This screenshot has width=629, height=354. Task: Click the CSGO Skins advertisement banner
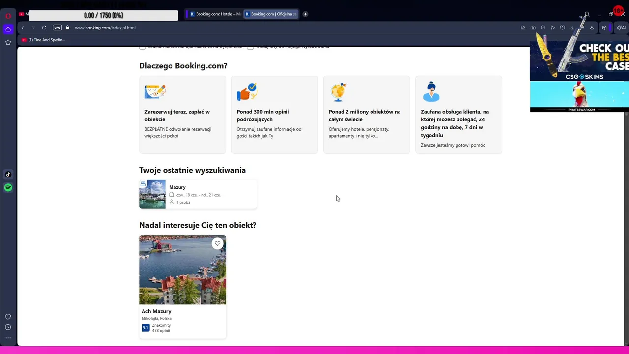point(579,60)
